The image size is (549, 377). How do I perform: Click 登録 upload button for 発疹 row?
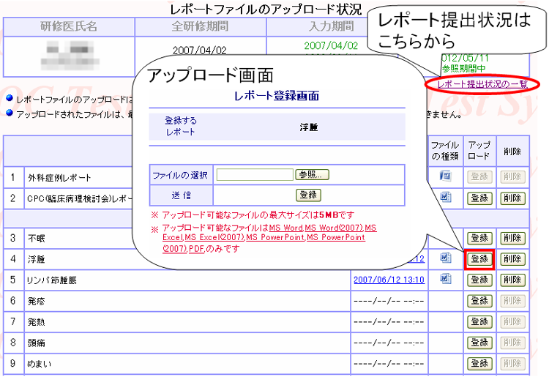point(479,301)
